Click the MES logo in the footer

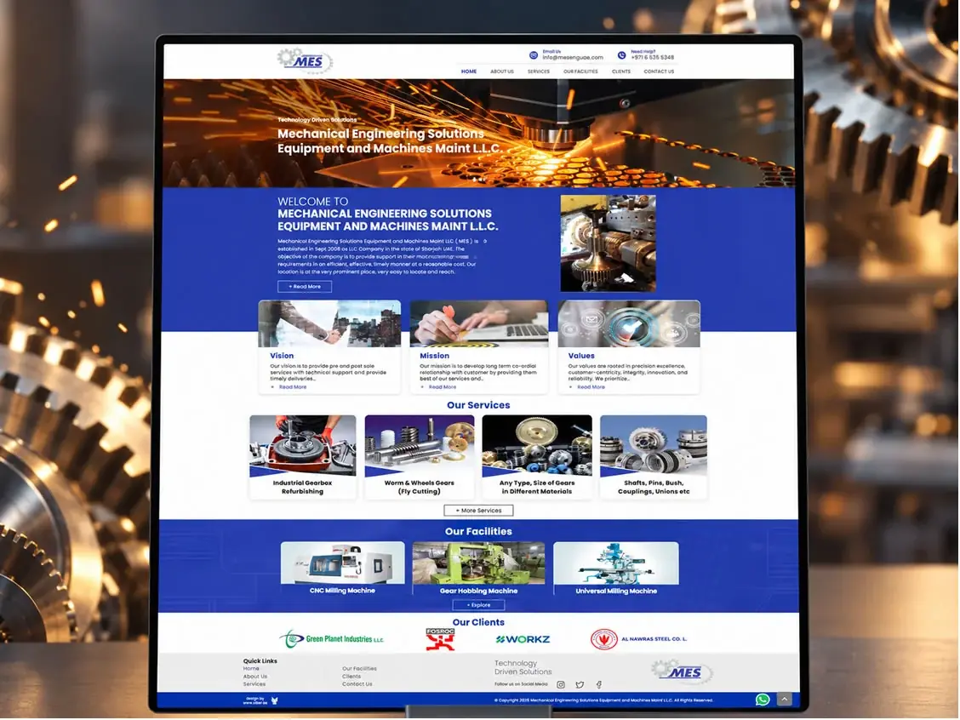[x=682, y=671]
